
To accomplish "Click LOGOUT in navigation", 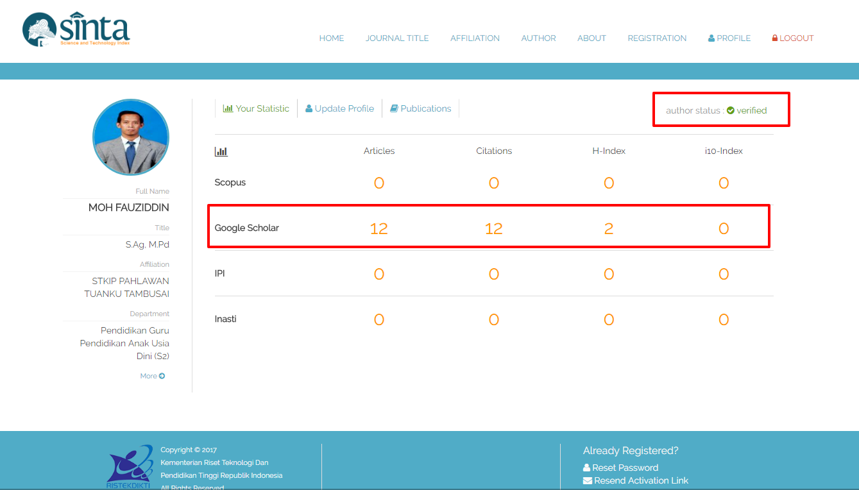I will pos(793,38).
